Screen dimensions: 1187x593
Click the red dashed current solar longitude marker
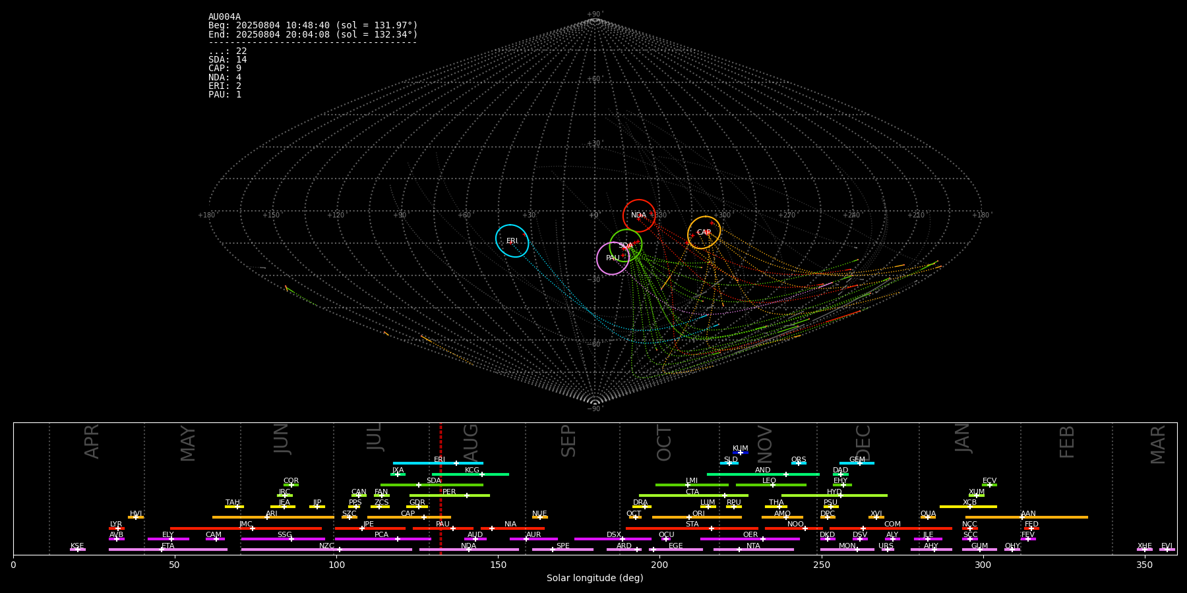(x=441, y=488)
